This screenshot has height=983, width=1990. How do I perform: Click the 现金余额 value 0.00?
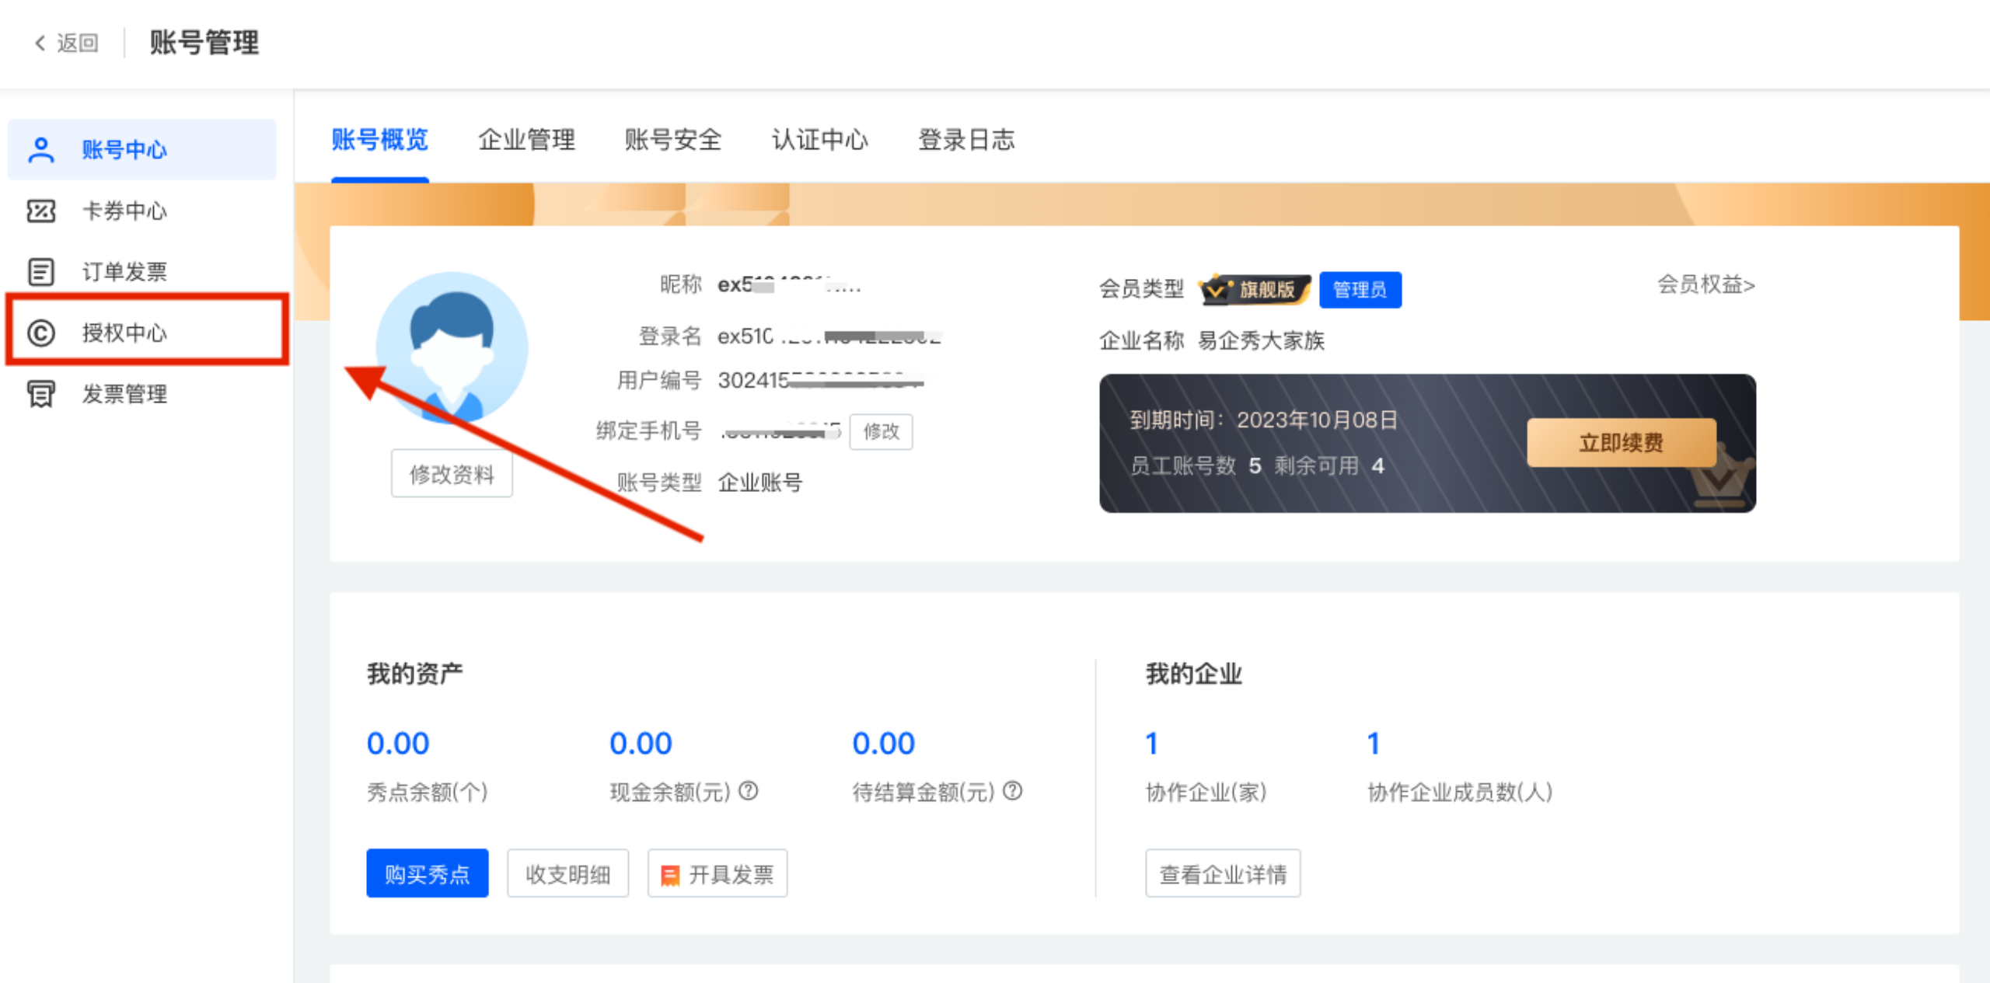[641, 744]
